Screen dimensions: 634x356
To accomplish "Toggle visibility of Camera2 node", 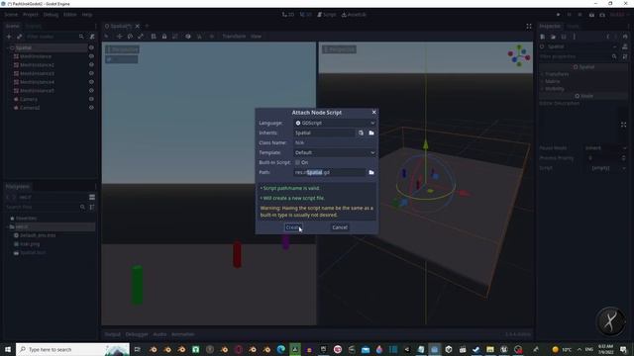I will click(91, 108).
